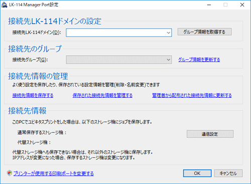Minimize the LK-114 Manager window
Viewport: 251px width, 184px height.
tap(209, 5)
